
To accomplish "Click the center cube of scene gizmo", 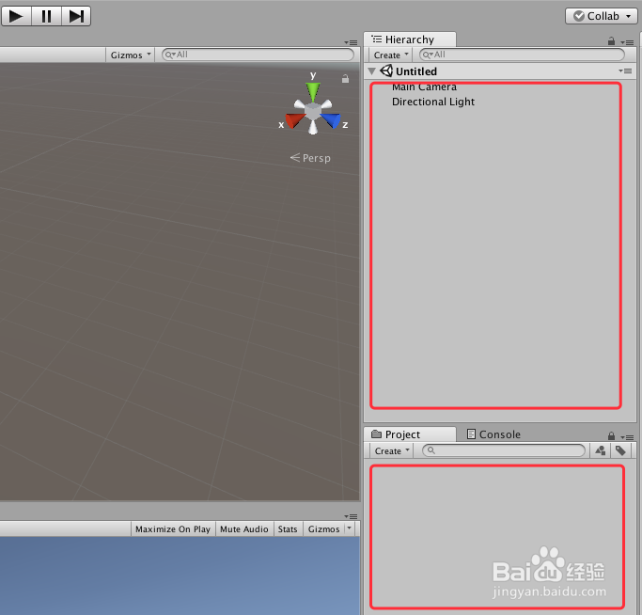I will [313, 112].
